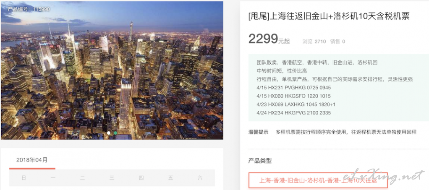Click flight line HX231 PVGHKG
The image size is (429, 190).
(x=294, y=88)
